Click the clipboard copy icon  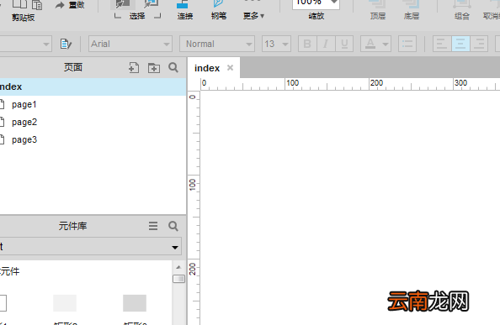click(19, 4)
